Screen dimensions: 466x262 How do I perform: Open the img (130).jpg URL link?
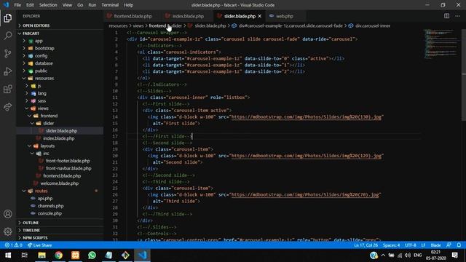[306, 116]
